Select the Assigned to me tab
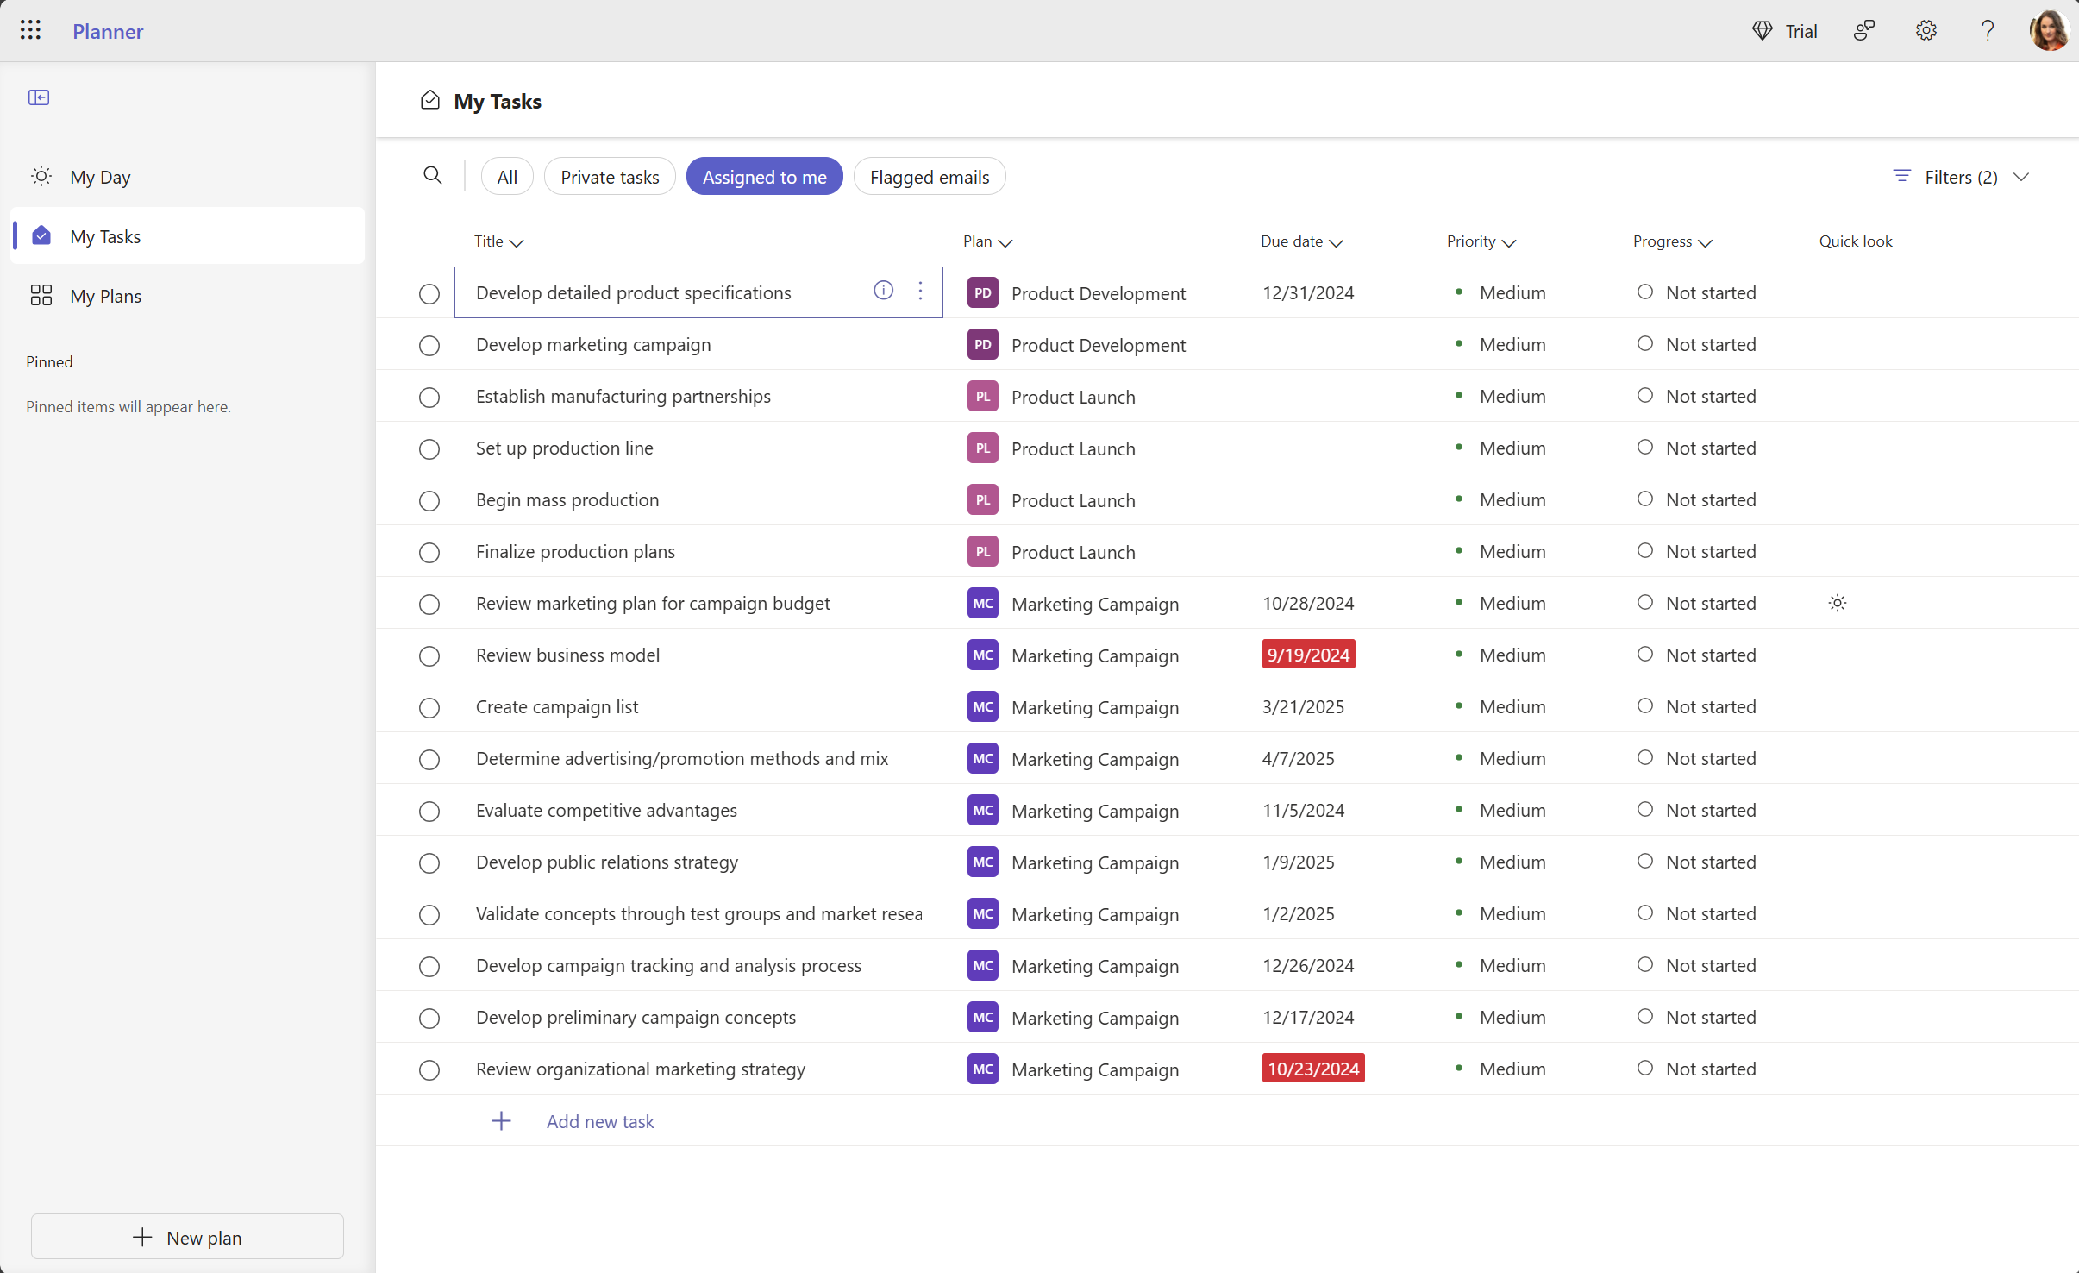Screen dimensions: 2079x1273 765,177
